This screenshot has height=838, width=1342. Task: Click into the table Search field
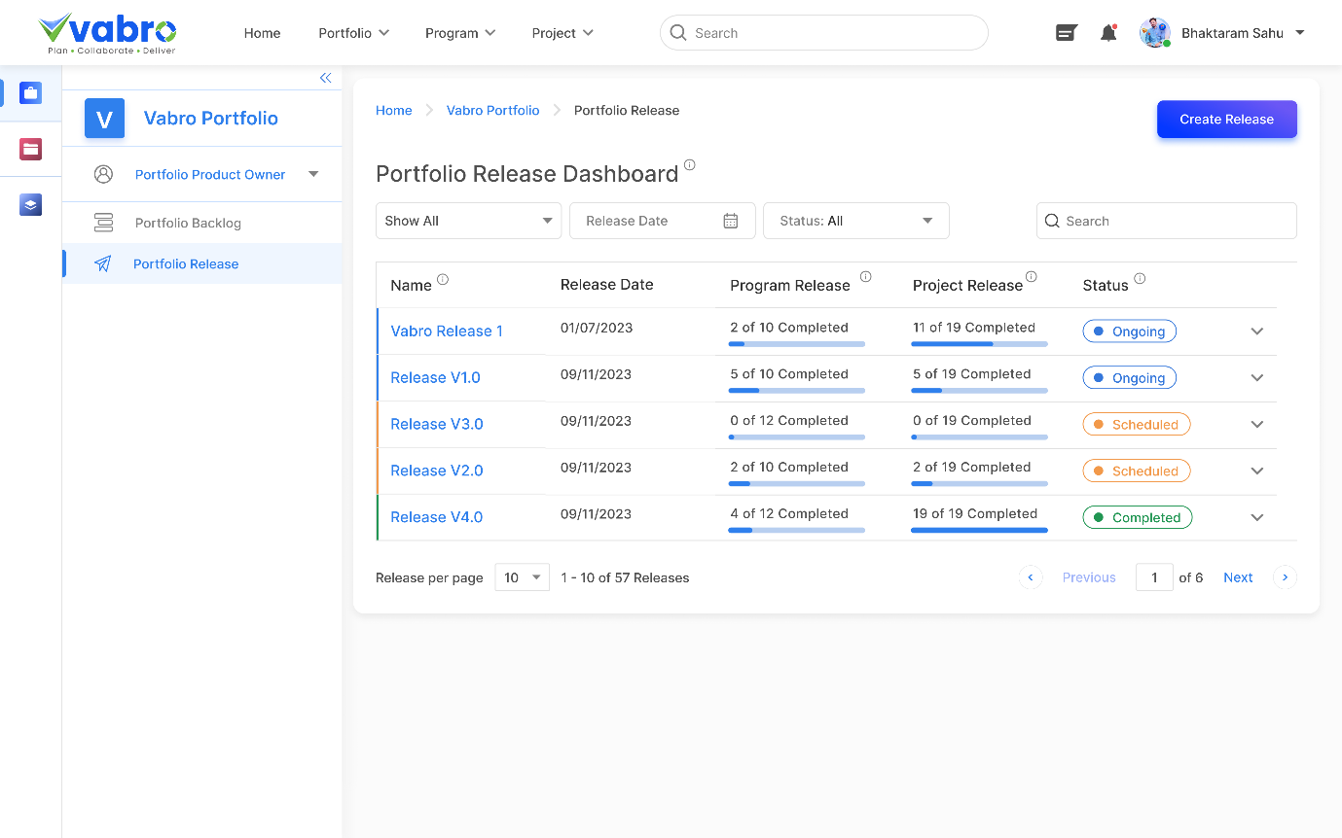click(x=1167, y=221)
